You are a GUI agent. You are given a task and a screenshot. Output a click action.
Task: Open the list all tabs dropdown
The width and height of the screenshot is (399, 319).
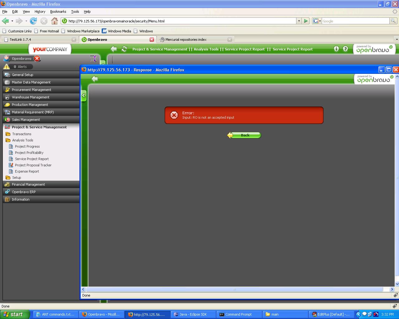(x=397, y=40)
